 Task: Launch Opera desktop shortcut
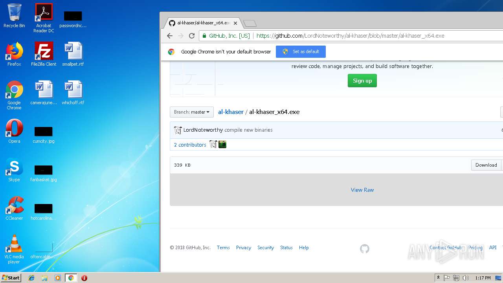click(14, 131)
